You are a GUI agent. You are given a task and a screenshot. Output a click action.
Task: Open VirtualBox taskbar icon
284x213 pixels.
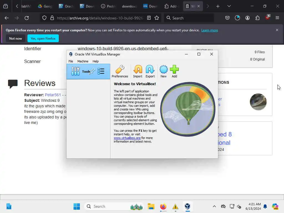coord(187,206)
